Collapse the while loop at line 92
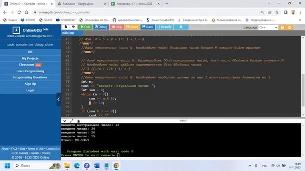 coord(71,94)
